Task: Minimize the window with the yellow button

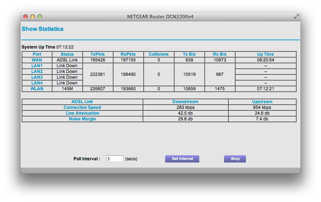Action: (33, 17)
